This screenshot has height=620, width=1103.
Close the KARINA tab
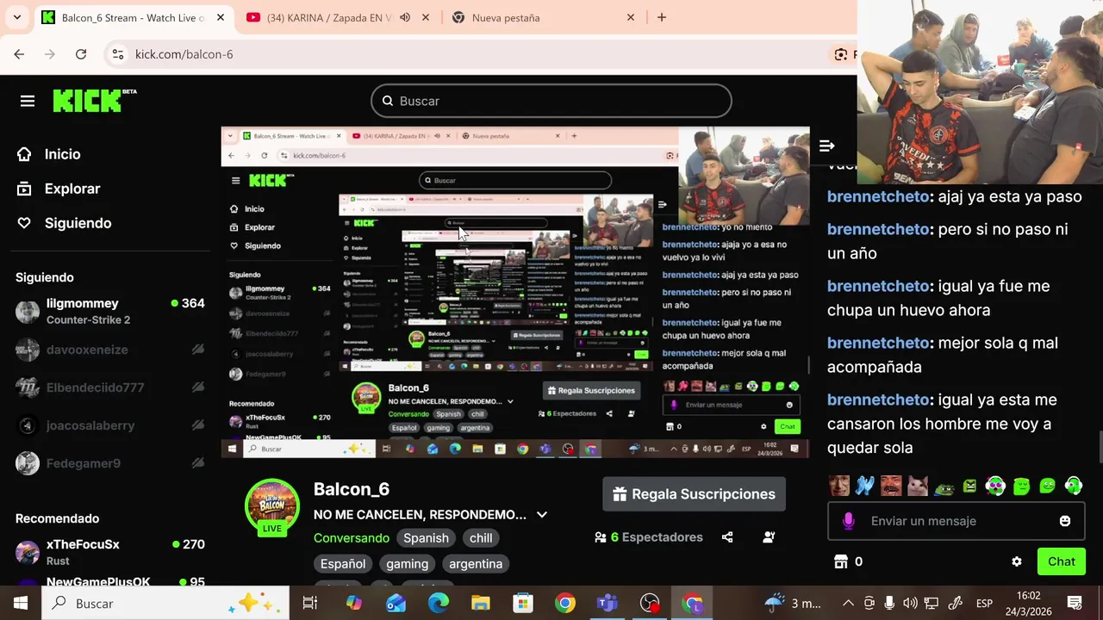click(426, 17)
